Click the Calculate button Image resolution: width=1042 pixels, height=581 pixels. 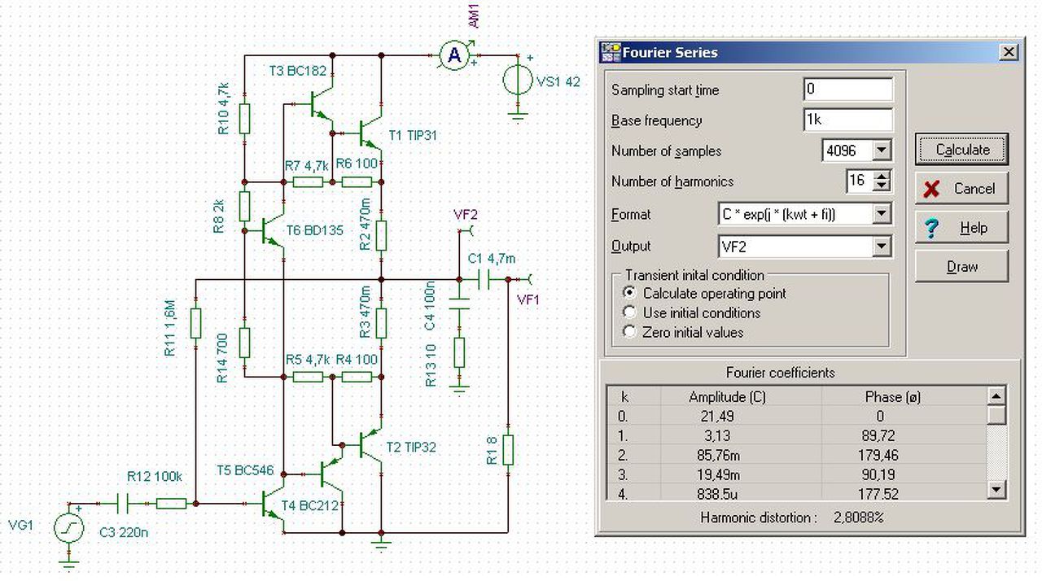[961, 149]
